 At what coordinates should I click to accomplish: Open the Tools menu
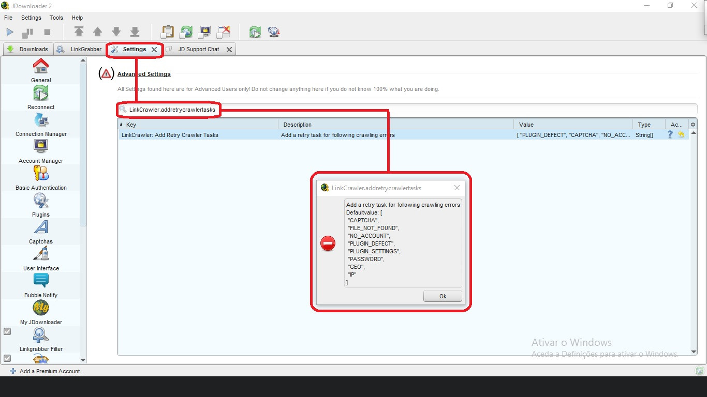[56, 18]
